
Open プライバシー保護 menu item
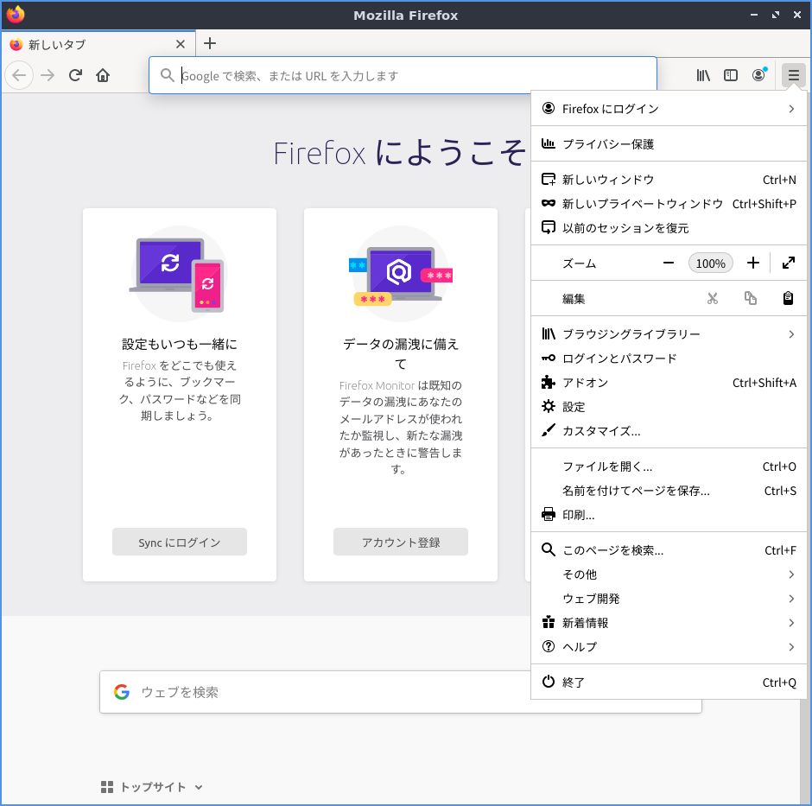tap(669, 144)
